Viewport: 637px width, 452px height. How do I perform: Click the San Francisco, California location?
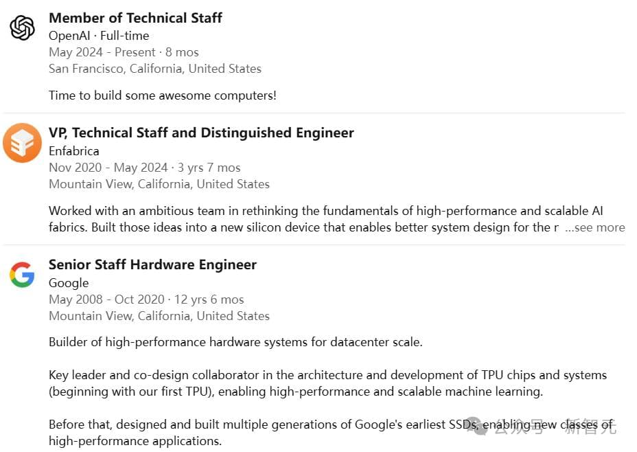pyautogui.click(x=155, y=69)
